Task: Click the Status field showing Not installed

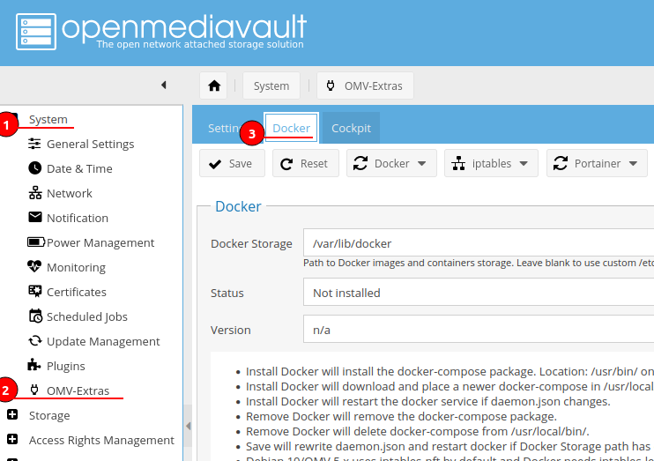Action: click(x=479, y=292)
